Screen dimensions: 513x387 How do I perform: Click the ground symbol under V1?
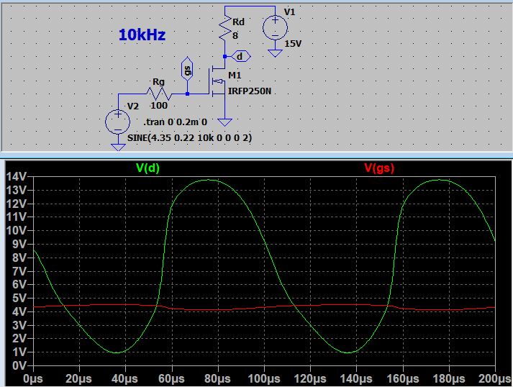275,53
